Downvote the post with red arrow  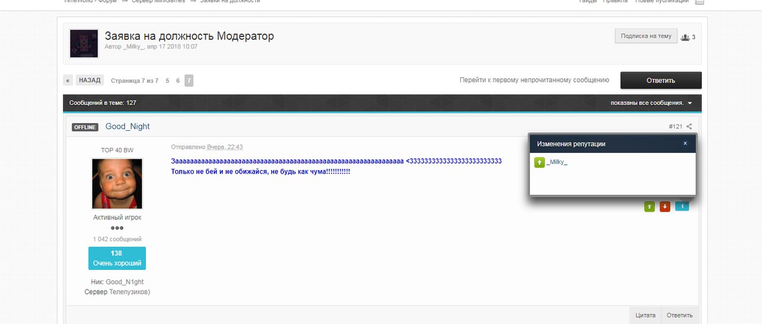665,207
